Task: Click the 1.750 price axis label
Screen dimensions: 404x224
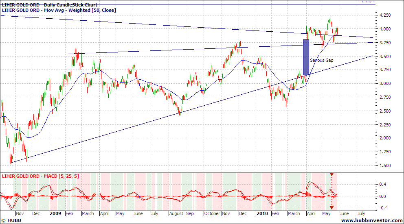Action: (x=385, y=152)
